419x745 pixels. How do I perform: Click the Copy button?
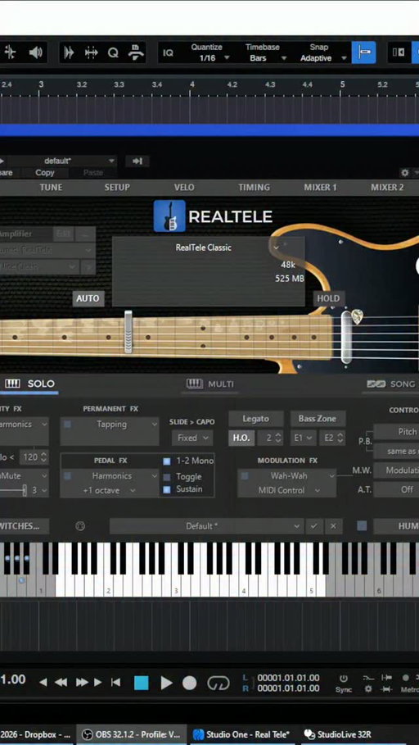point(45,173)
